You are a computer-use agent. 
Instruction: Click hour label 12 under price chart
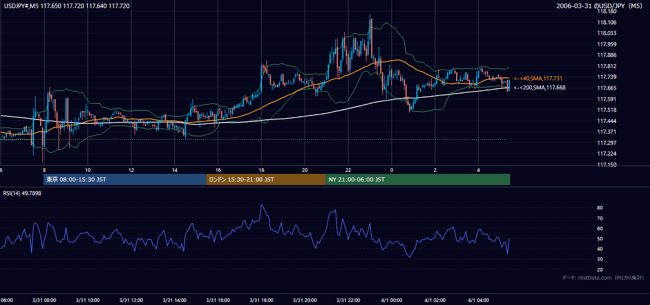pos(131,170)
